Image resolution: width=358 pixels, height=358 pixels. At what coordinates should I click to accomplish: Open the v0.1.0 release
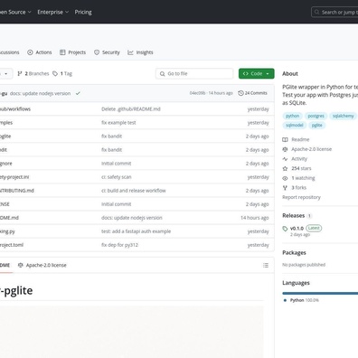click(x=297, y=229)
